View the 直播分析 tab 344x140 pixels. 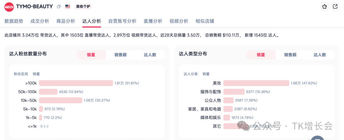tap(153, 21)
